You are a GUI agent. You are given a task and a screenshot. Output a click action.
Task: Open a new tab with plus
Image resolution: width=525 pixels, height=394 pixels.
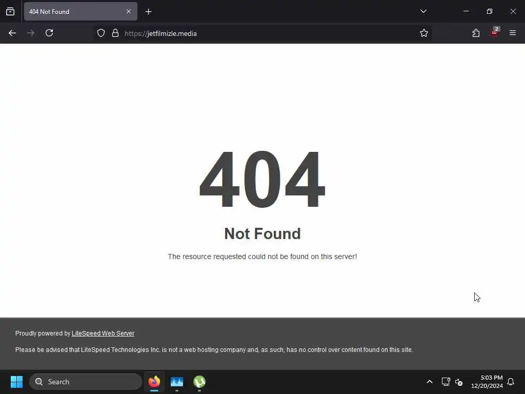click(x=148, y=12)
